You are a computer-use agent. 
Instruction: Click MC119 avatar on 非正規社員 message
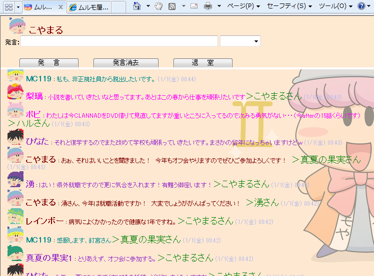(15, 76)
